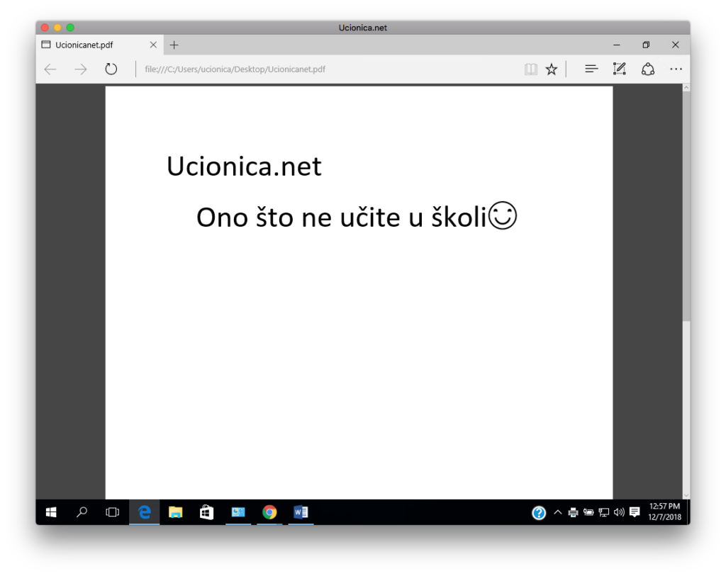Open the Action Center notifications icon

pos(635,512)
